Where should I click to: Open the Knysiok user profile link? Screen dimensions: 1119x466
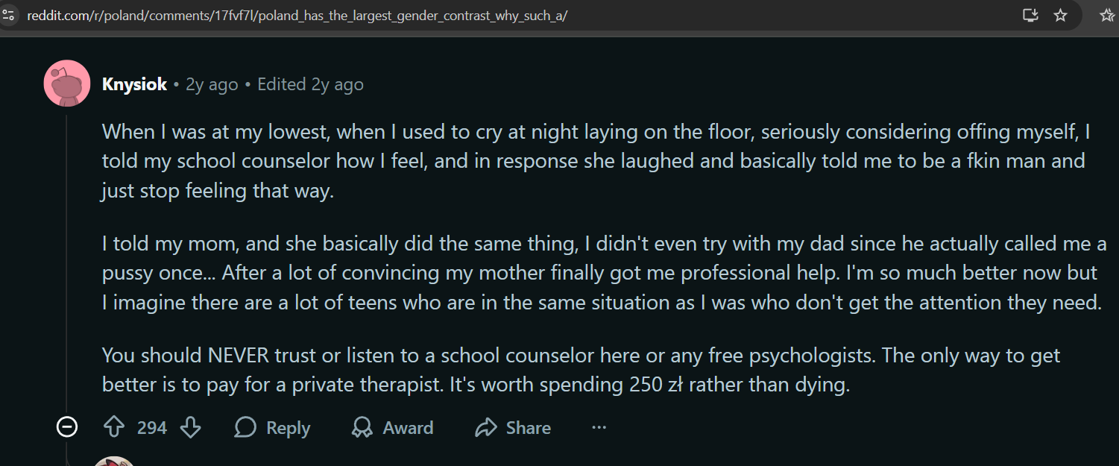coord(134,84)
